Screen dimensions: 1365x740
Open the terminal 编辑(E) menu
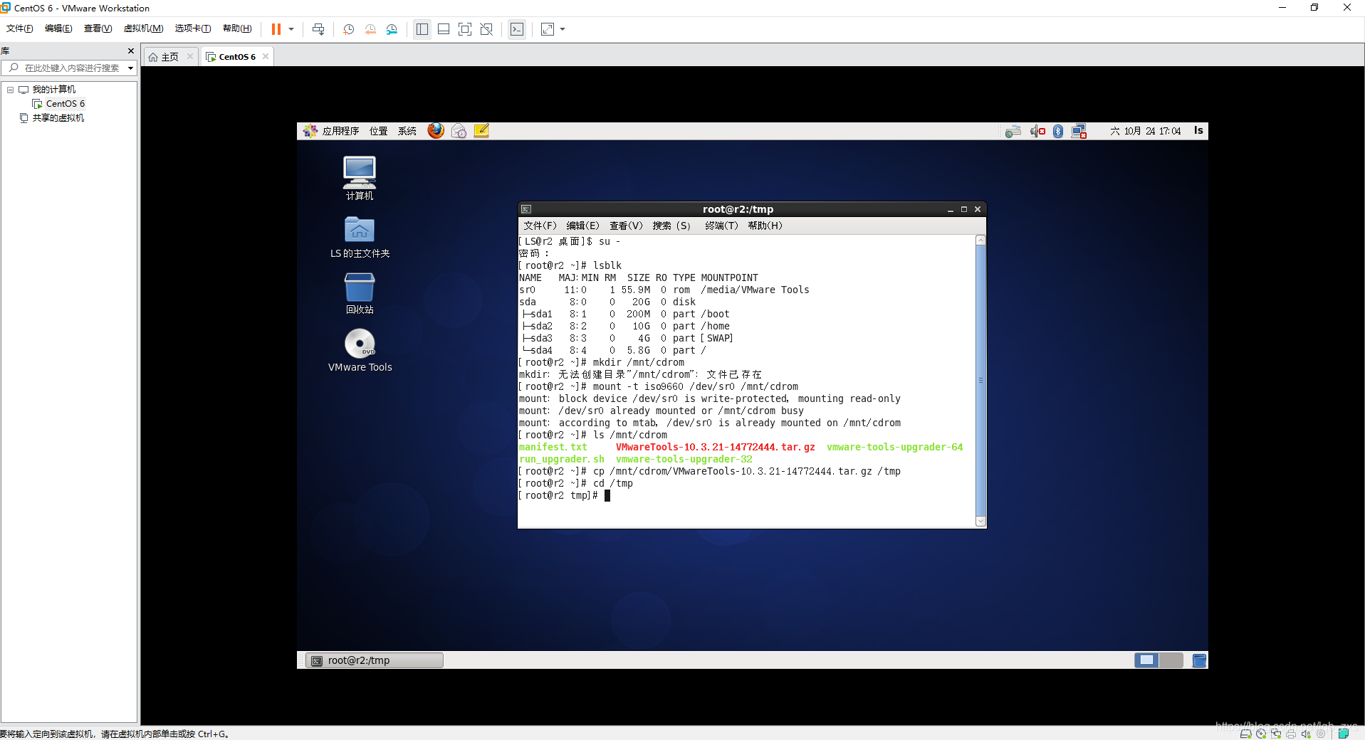tap(582, 226)
